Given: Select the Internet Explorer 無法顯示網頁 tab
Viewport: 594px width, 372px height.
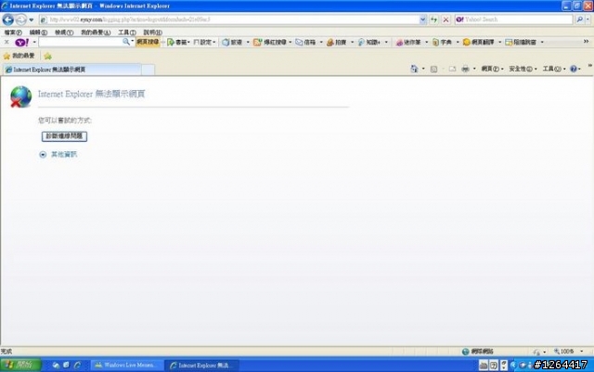Looking at the screenshot, I should coord(71,70).
